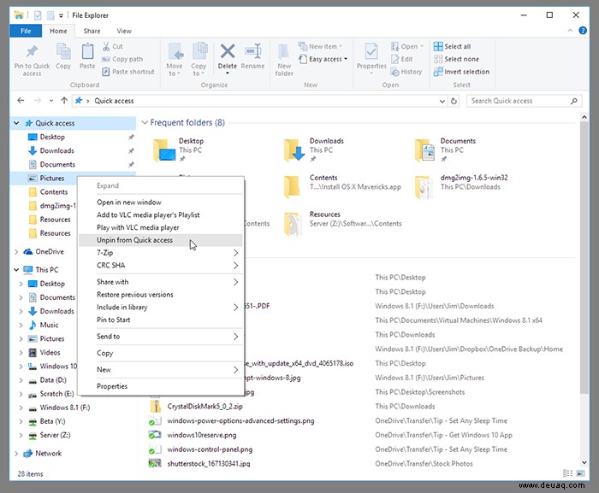599x493 pixels.
Task: Click the Rename ribbon icon
Action: (253, 51)
